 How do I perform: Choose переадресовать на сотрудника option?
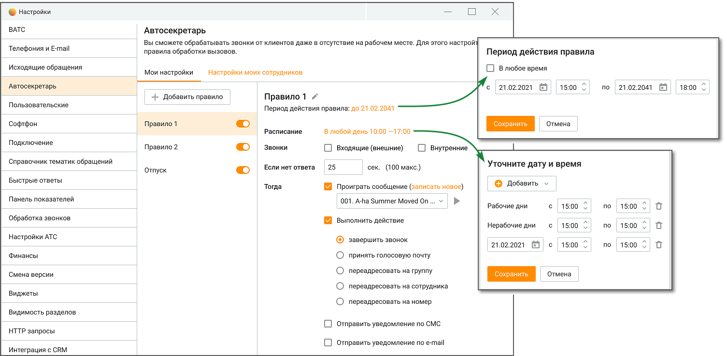click(340, 286)
